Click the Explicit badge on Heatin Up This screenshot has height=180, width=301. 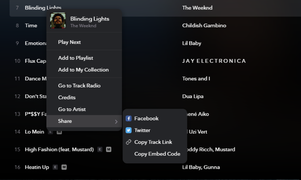tap(55, 167)
